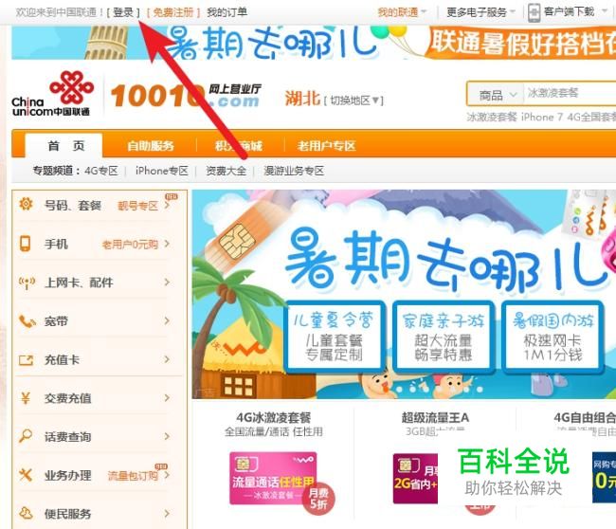The width and height of the screenshot is (616, 529).
Task: Click the 免费注册 register link
Action: tap(173, 12)
